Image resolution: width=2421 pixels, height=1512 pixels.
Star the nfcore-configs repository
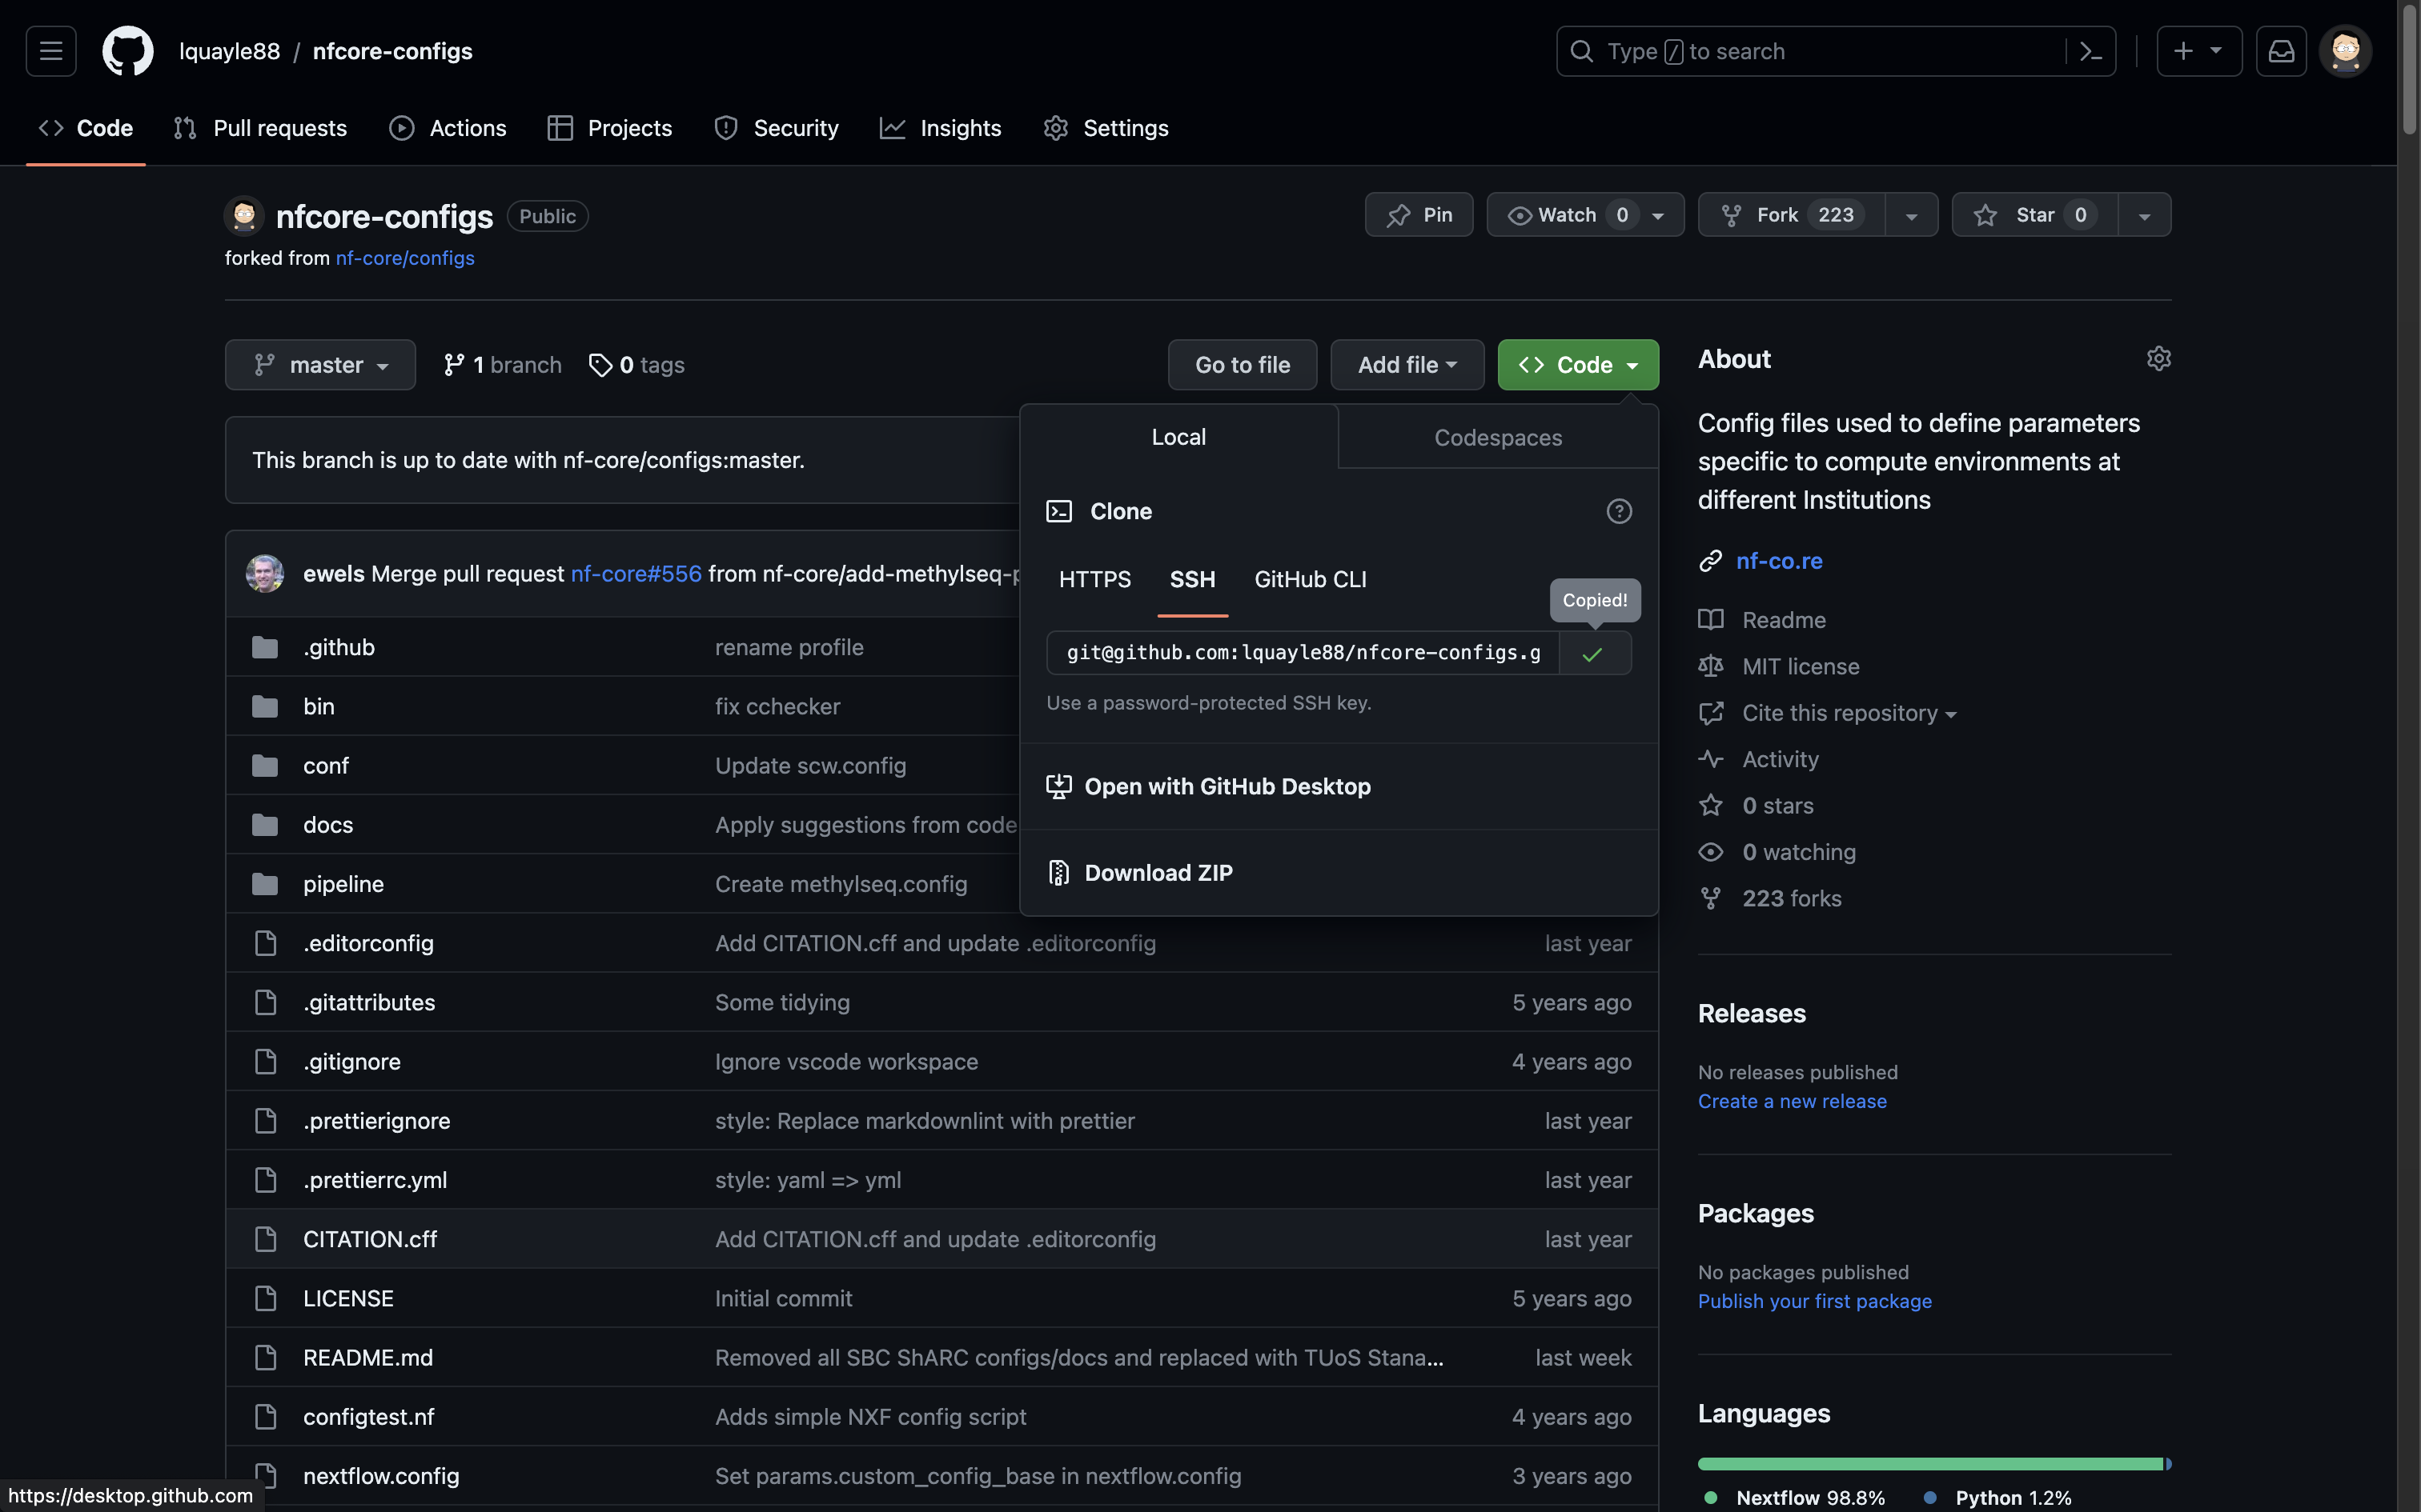point(2035,215)
